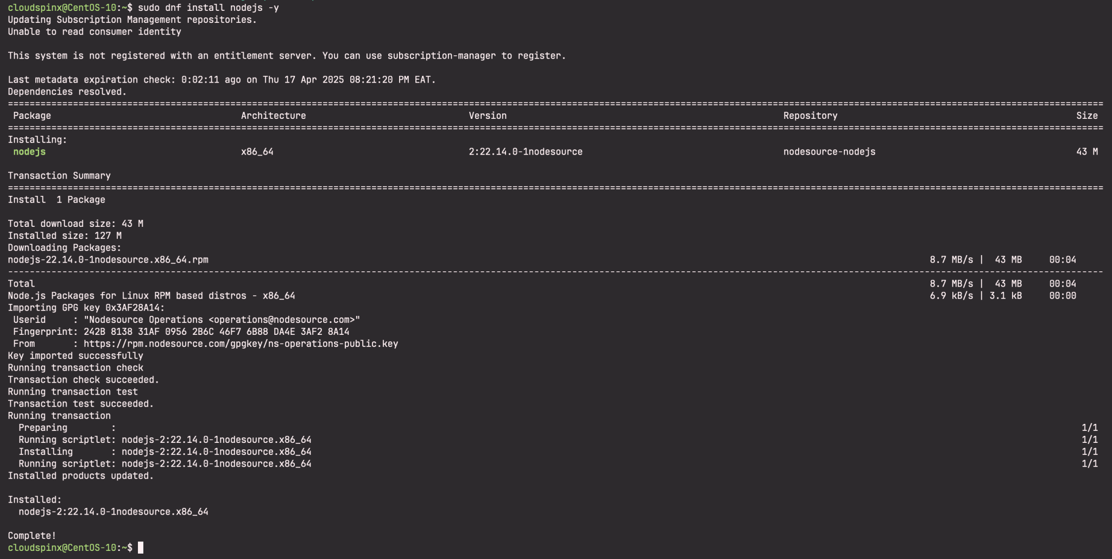The width and height of the screenshot is (1112, 559).
Task: Select the metadata expiration timestamp line
Action: (222, 79)
